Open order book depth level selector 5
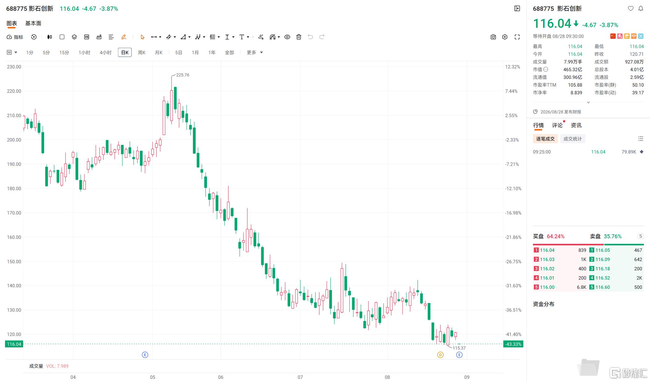Viewport: 650px width, 381px height. click(x=640, y=236)
